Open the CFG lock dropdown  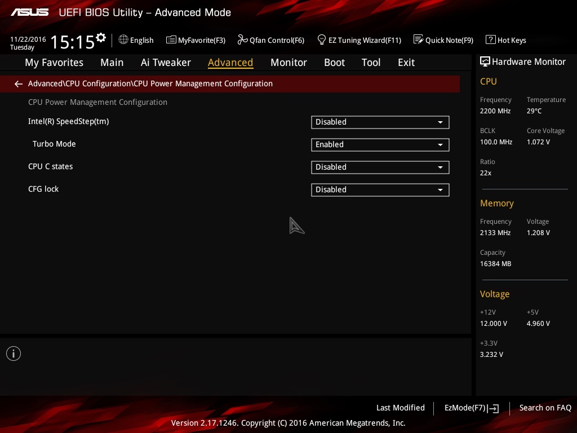[380, 190]
